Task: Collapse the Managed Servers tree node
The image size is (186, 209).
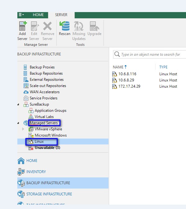Action: click(x=19, y=123)
